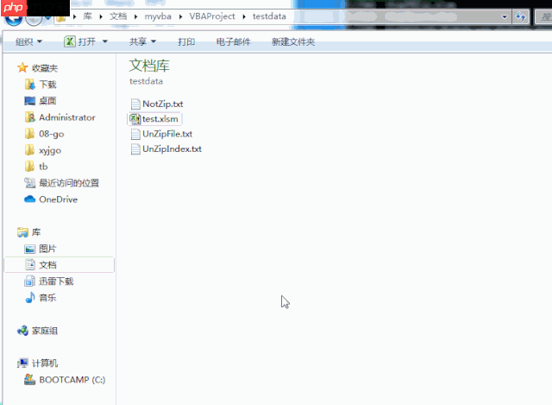The width and height of the screenshot is (552, 405).
Task: Click the test.xlsm file name
Action: pos(160,119)
